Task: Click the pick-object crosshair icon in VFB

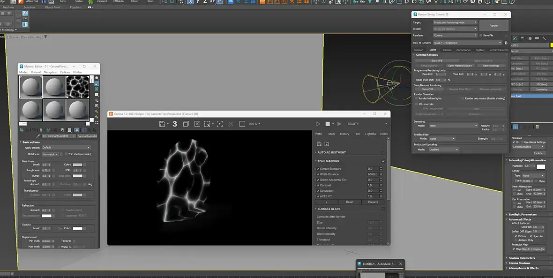Action: pyautogui.click(x=219, y=124)
